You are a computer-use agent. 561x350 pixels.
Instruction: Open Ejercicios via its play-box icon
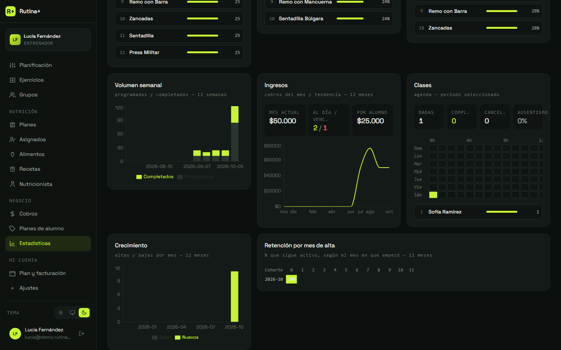tap(12, 80)
